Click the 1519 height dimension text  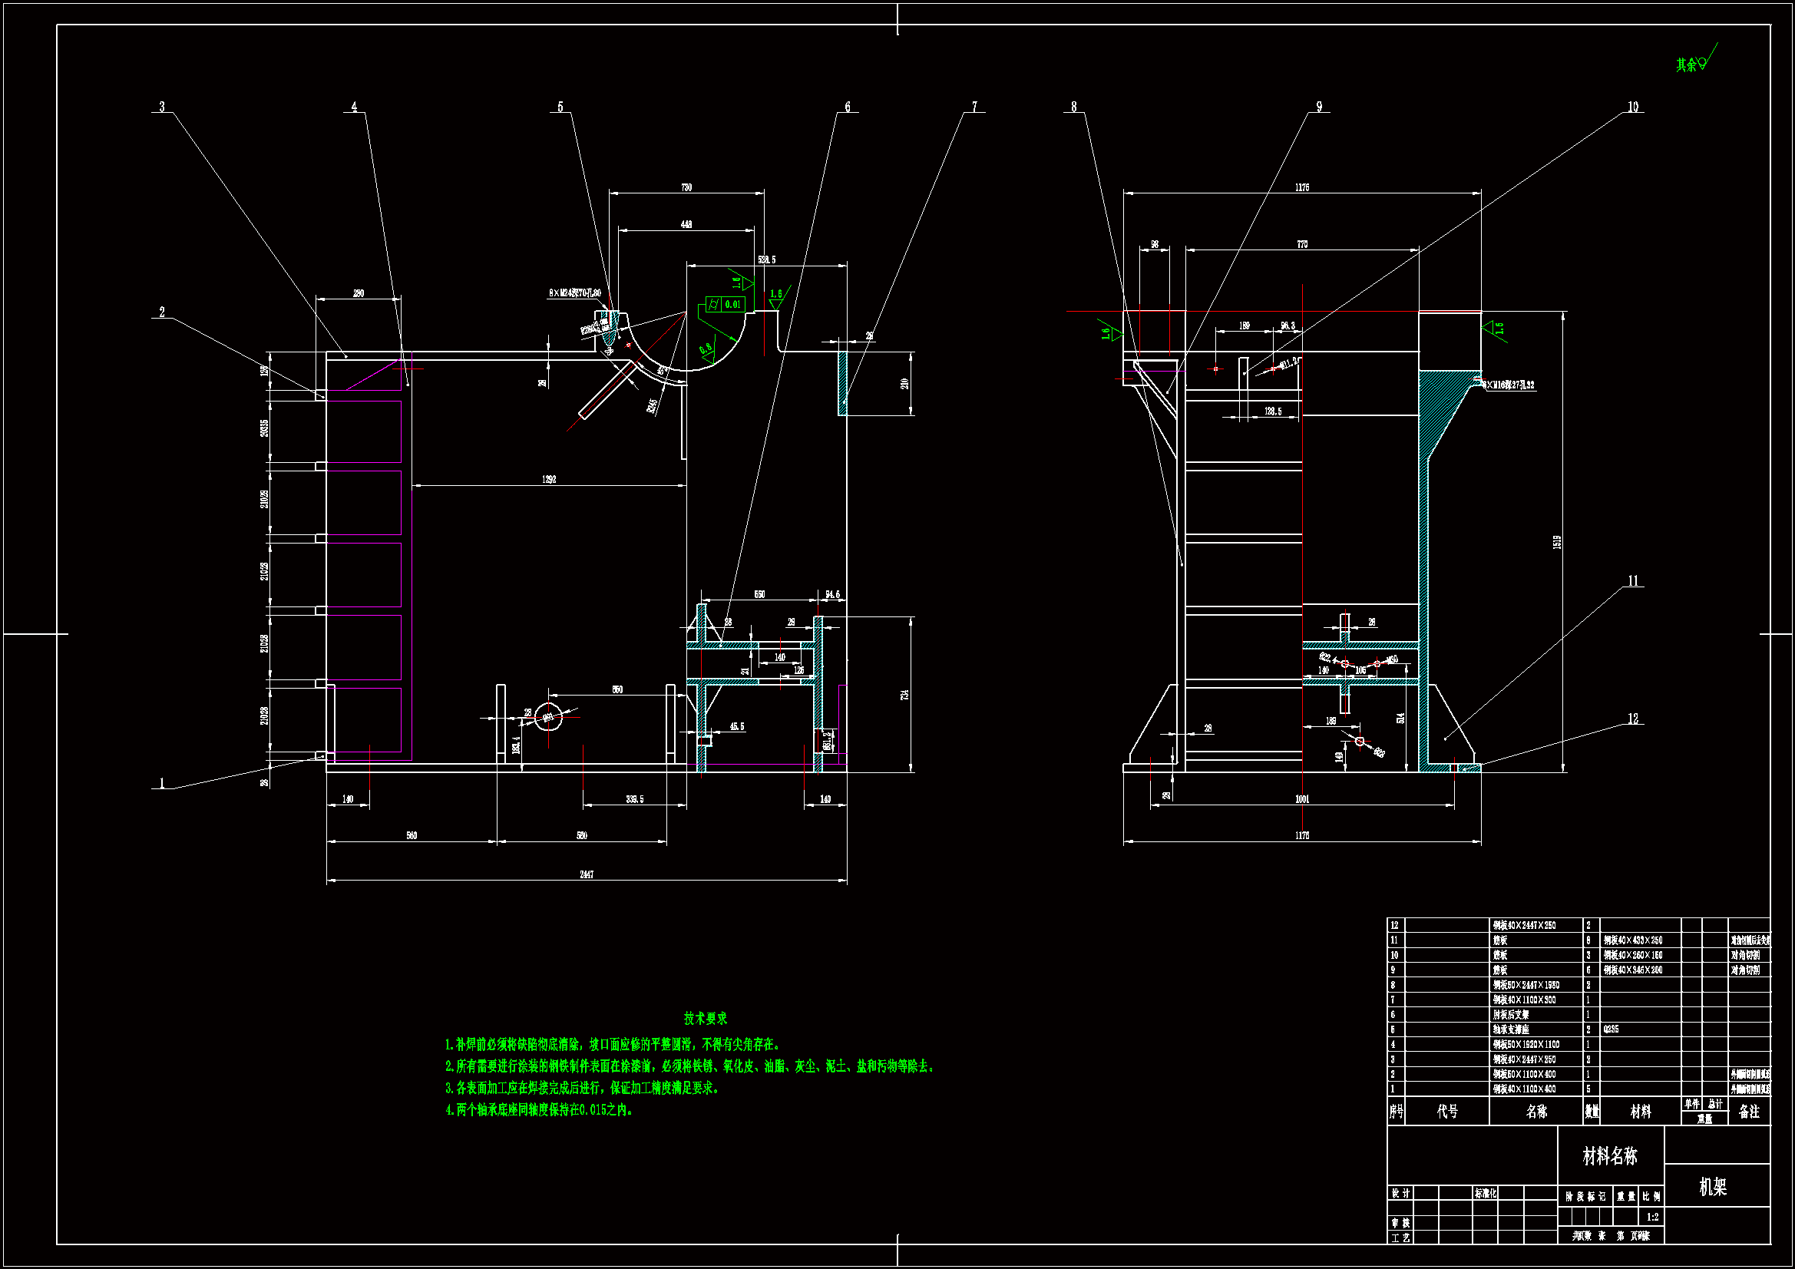(x=1556, y=541)
